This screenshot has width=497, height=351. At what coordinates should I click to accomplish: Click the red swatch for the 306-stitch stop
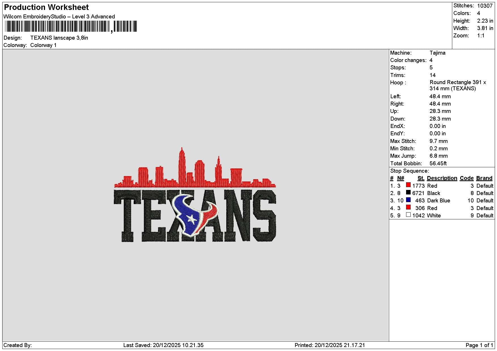click(x=408, y=207)
